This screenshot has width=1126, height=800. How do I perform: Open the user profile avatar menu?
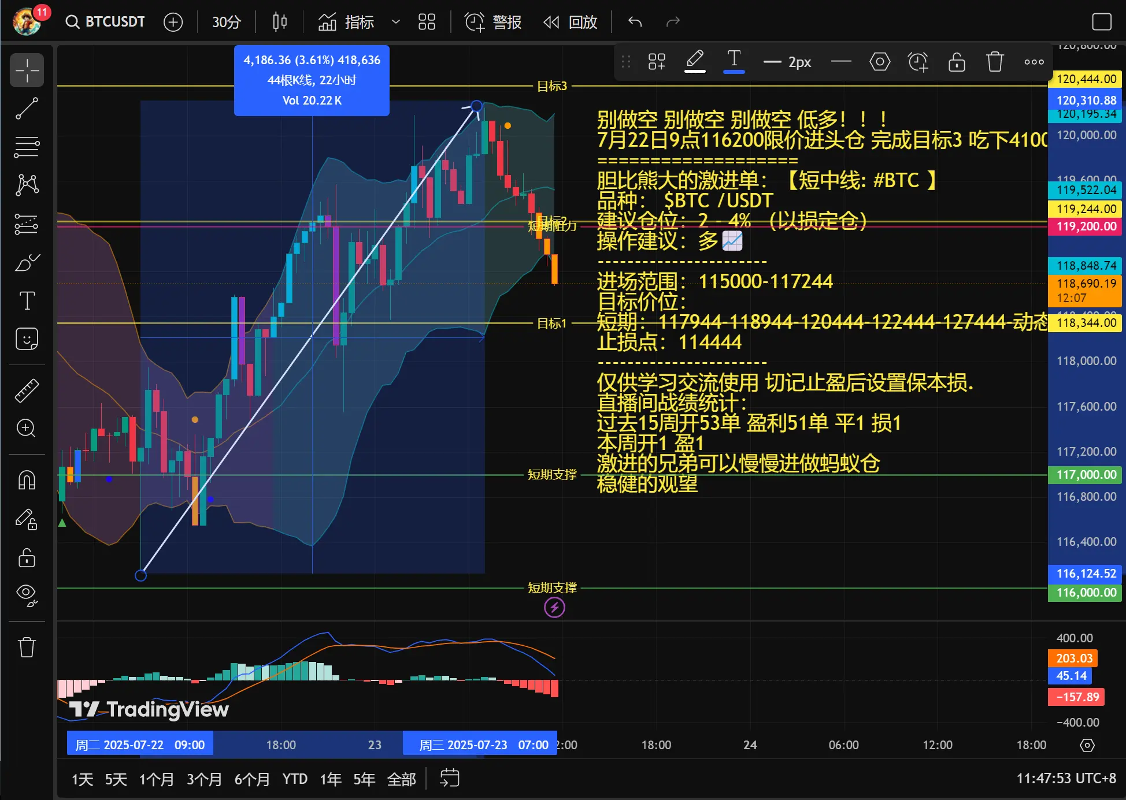27,21
